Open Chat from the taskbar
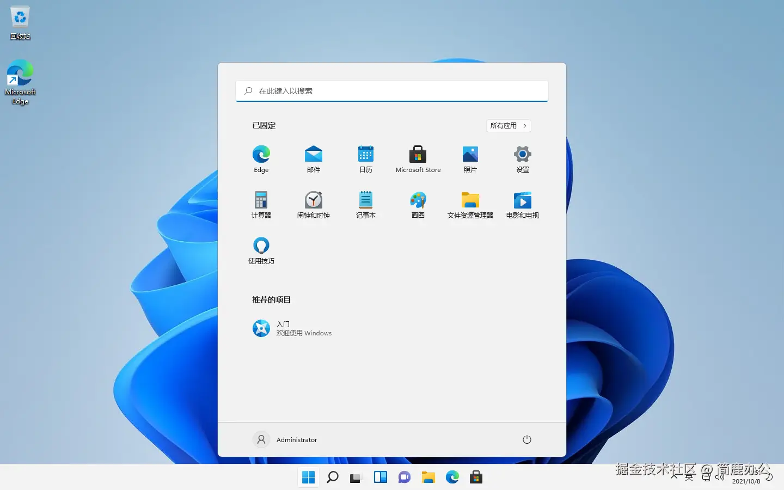784x490 pixels. tap(404, 477)
